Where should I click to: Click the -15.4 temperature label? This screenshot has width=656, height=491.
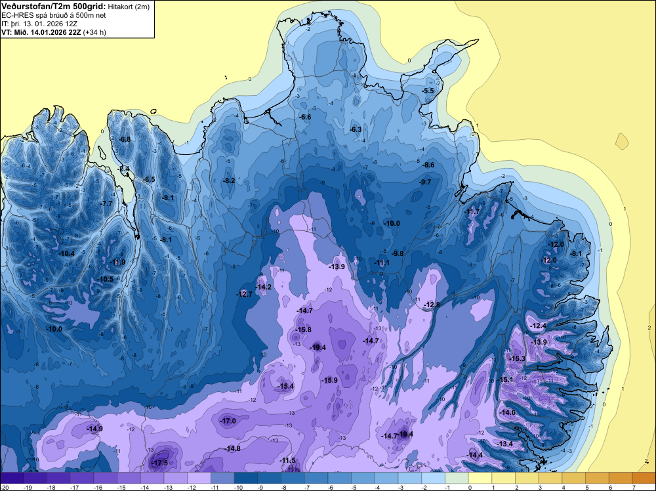(x=286, y=387)
